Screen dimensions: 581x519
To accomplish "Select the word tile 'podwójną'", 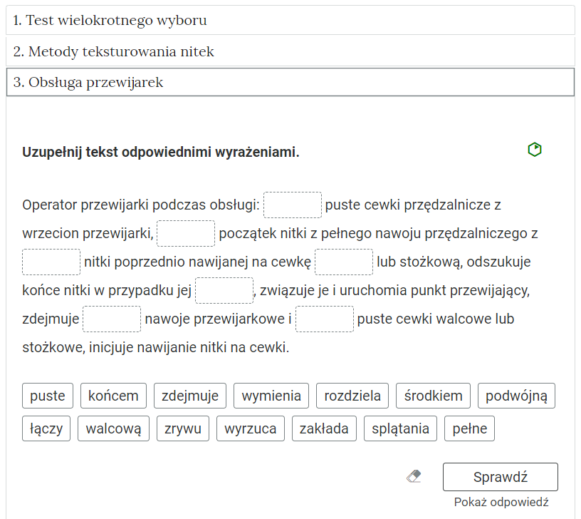I will [516, 396].
